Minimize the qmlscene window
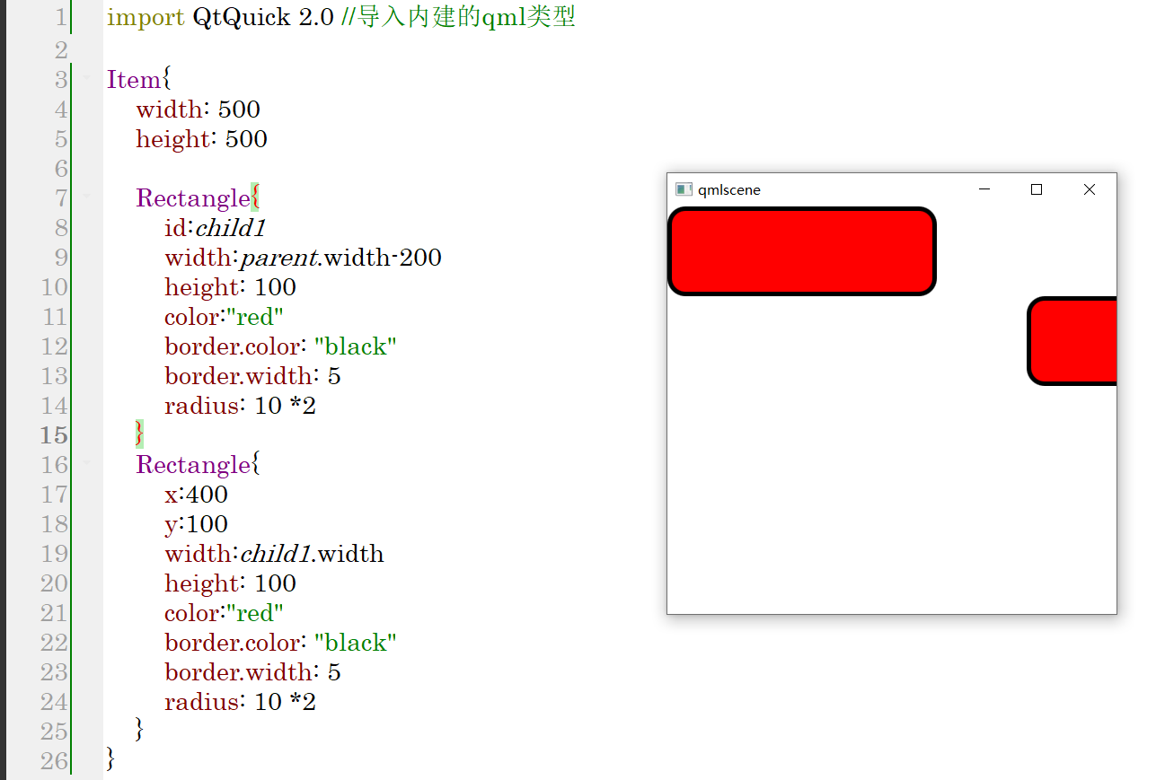The width and height of the screenshot is (1165, 780). point(984,189)
